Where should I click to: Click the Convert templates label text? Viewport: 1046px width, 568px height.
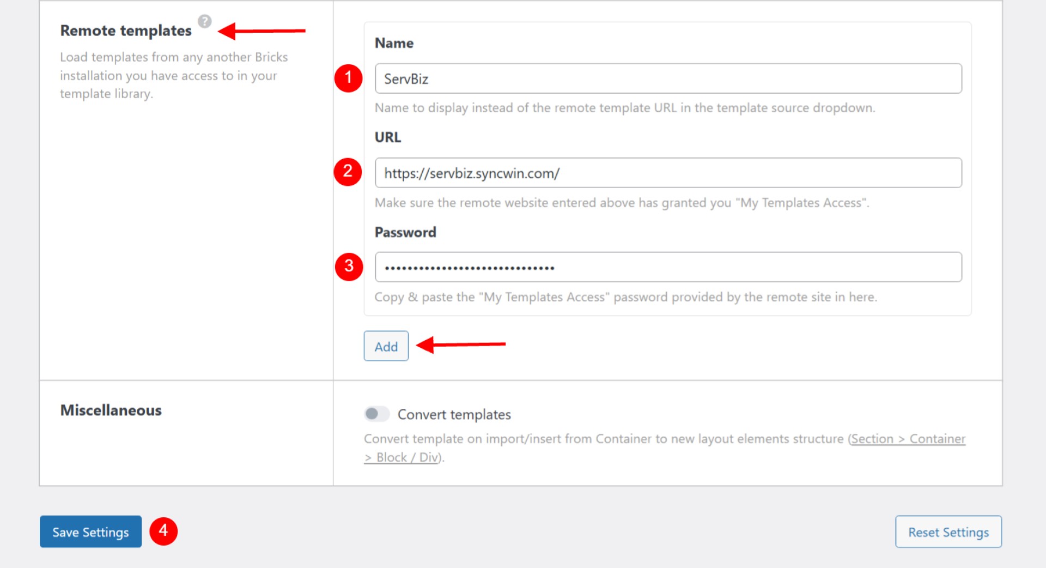454,414
